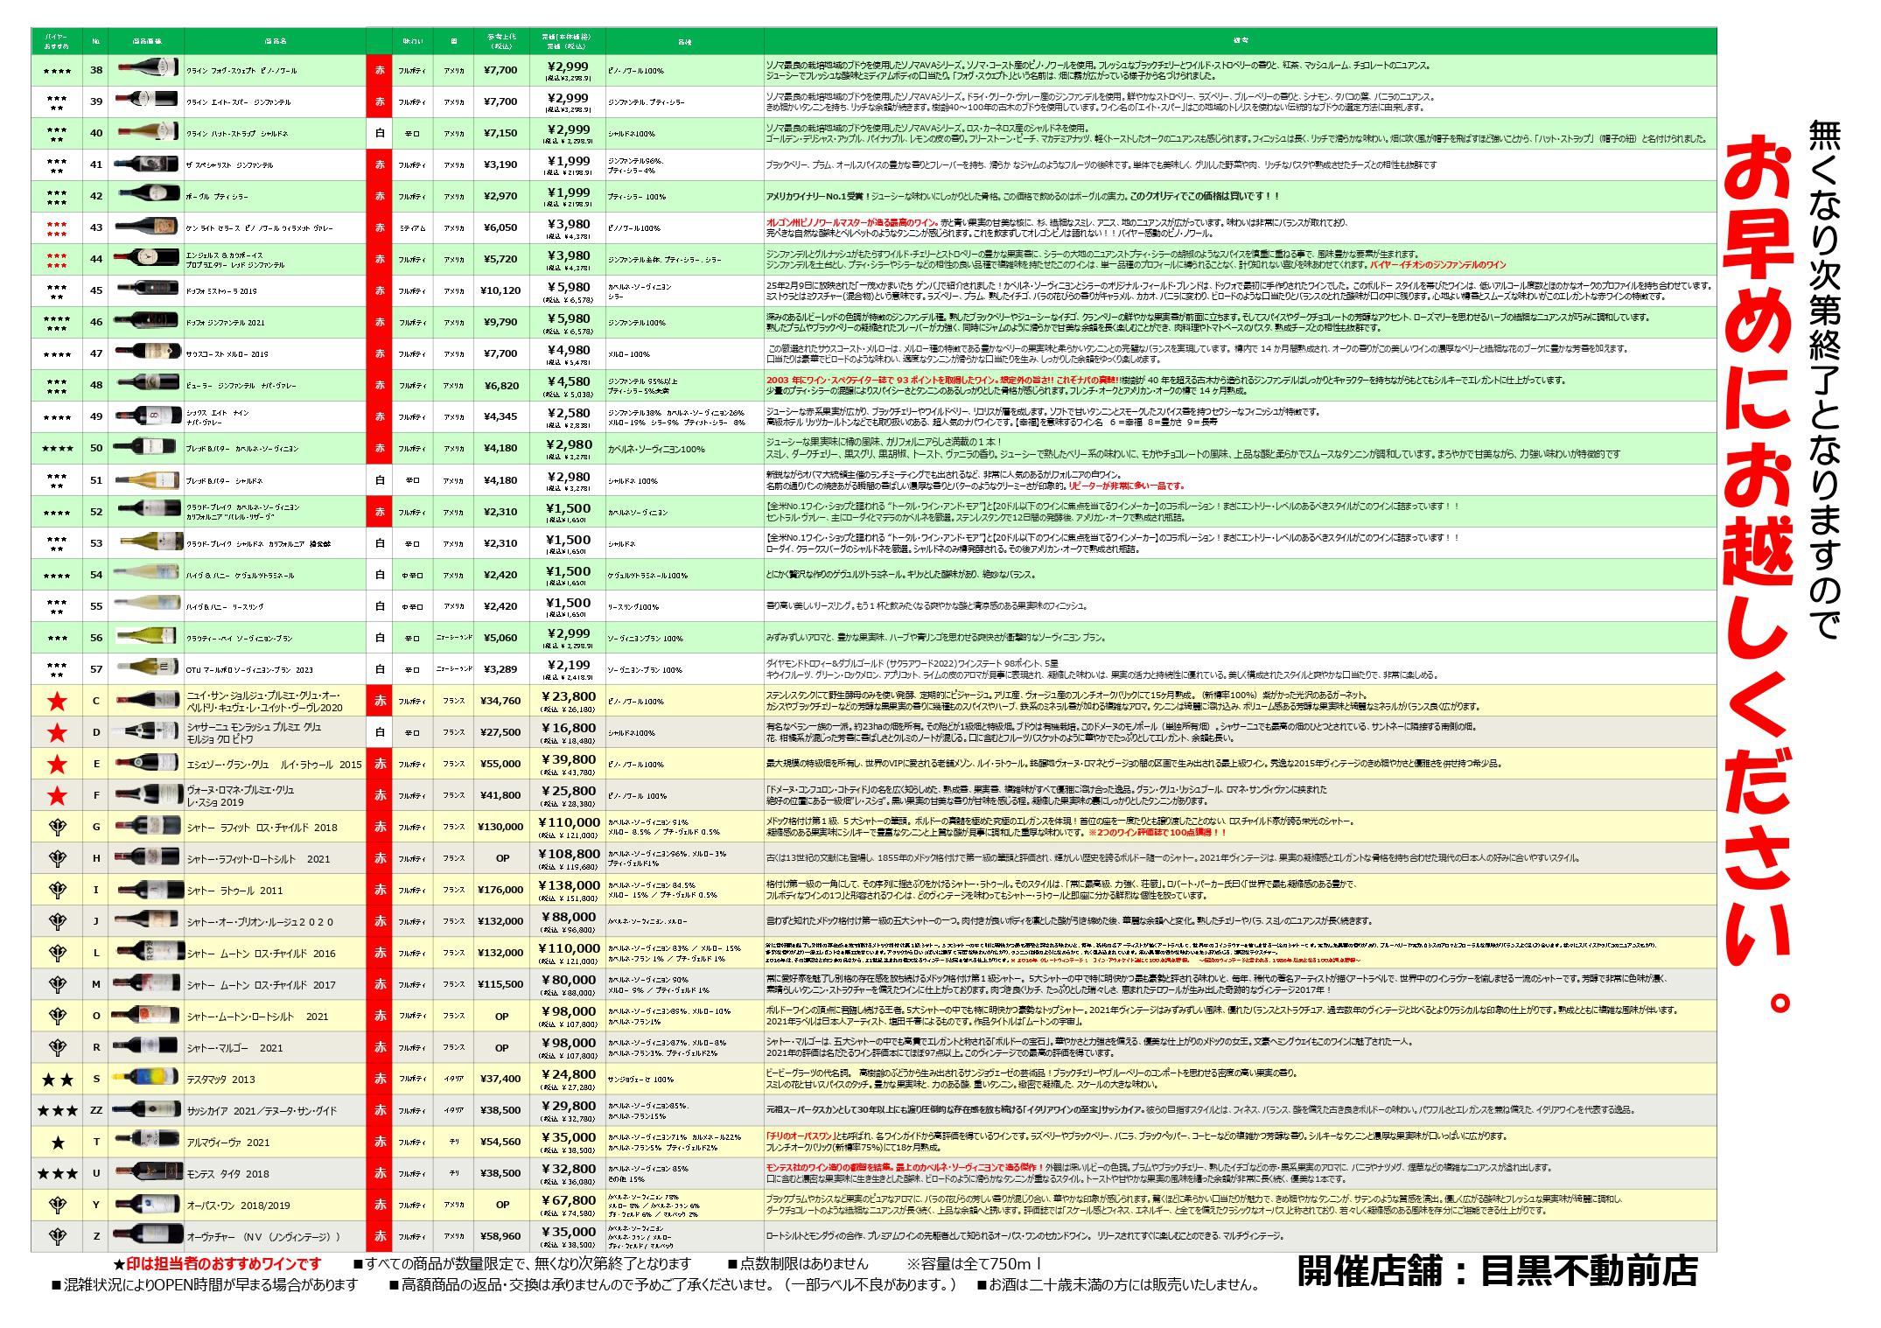Click the 品種 column header
Image resolution: width=1881 pixels, height=1328 pixels.
[684, 41]
